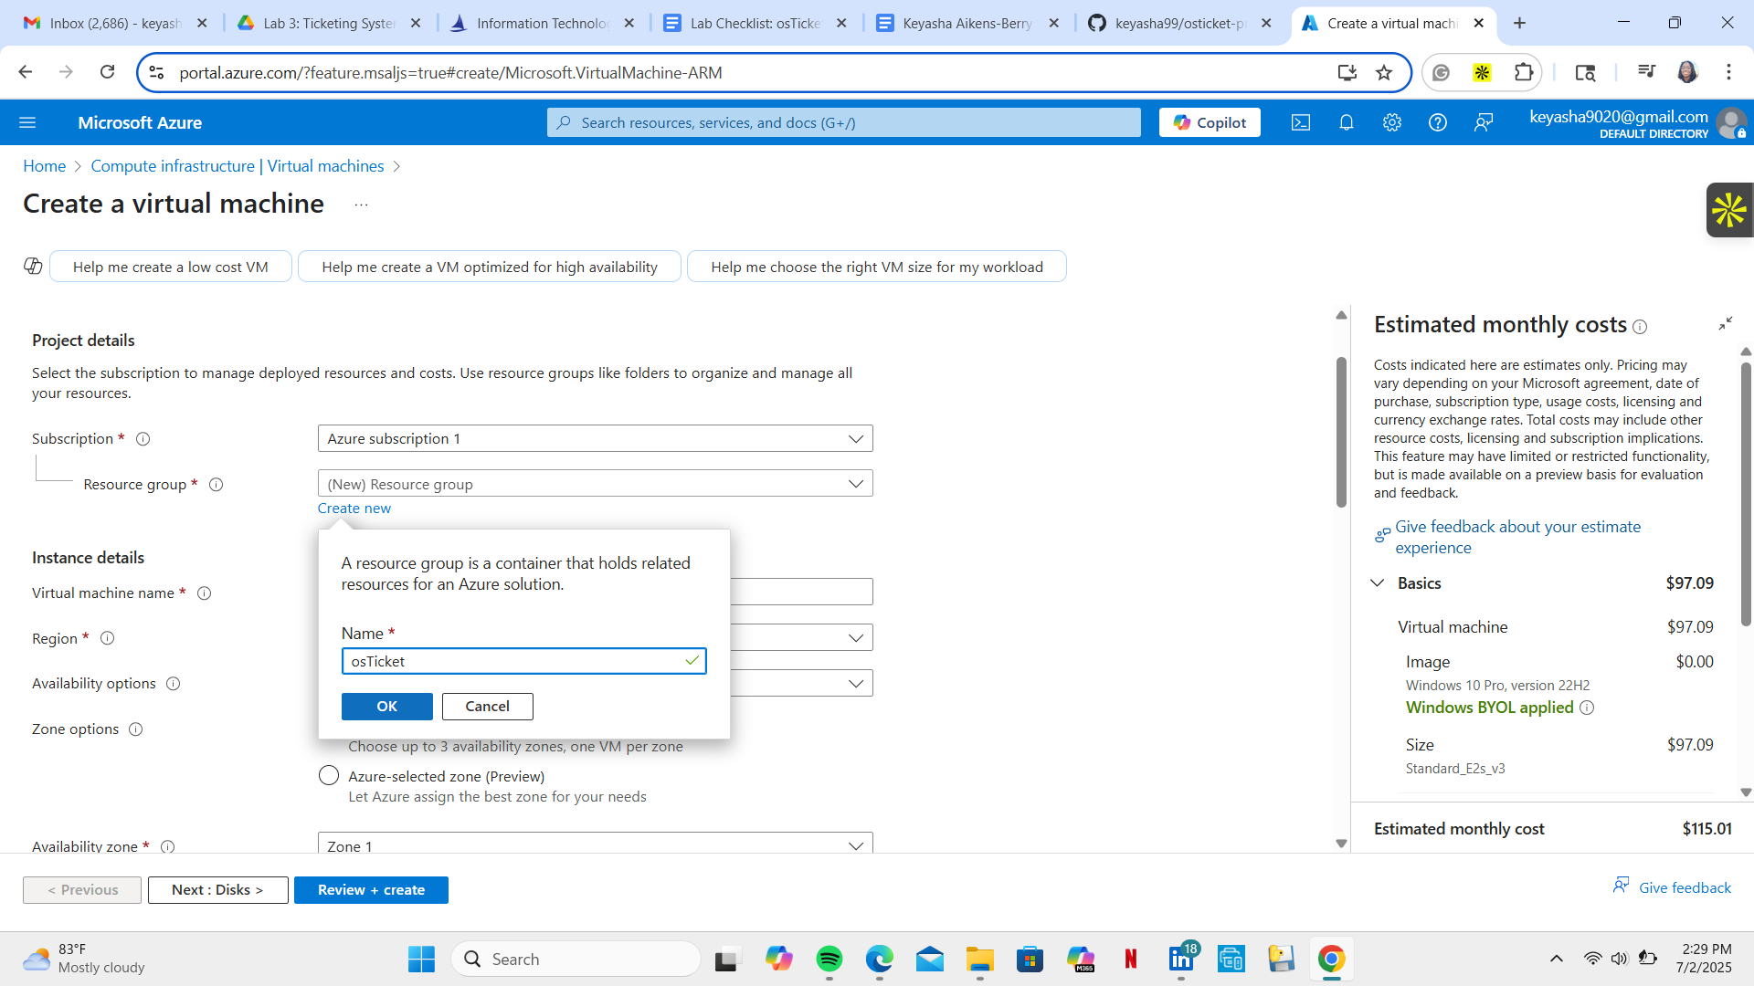Switch to Gmail Inbox tab
This screenshot has width=1754, height=986.
point(115,23)
